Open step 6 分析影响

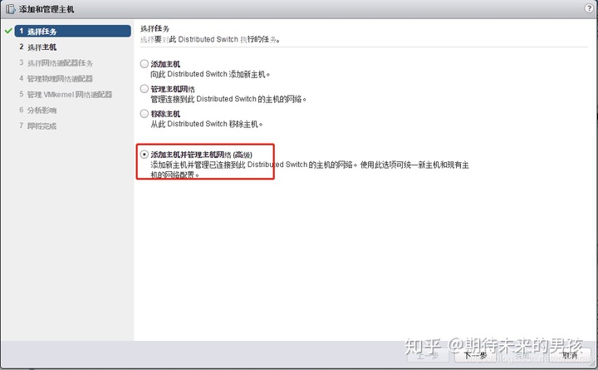(x=37, y=110)
